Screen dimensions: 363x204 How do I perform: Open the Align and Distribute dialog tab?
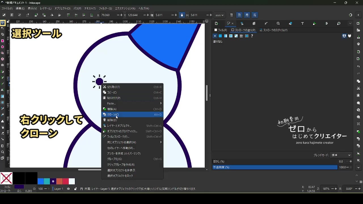tap(326, 24)
